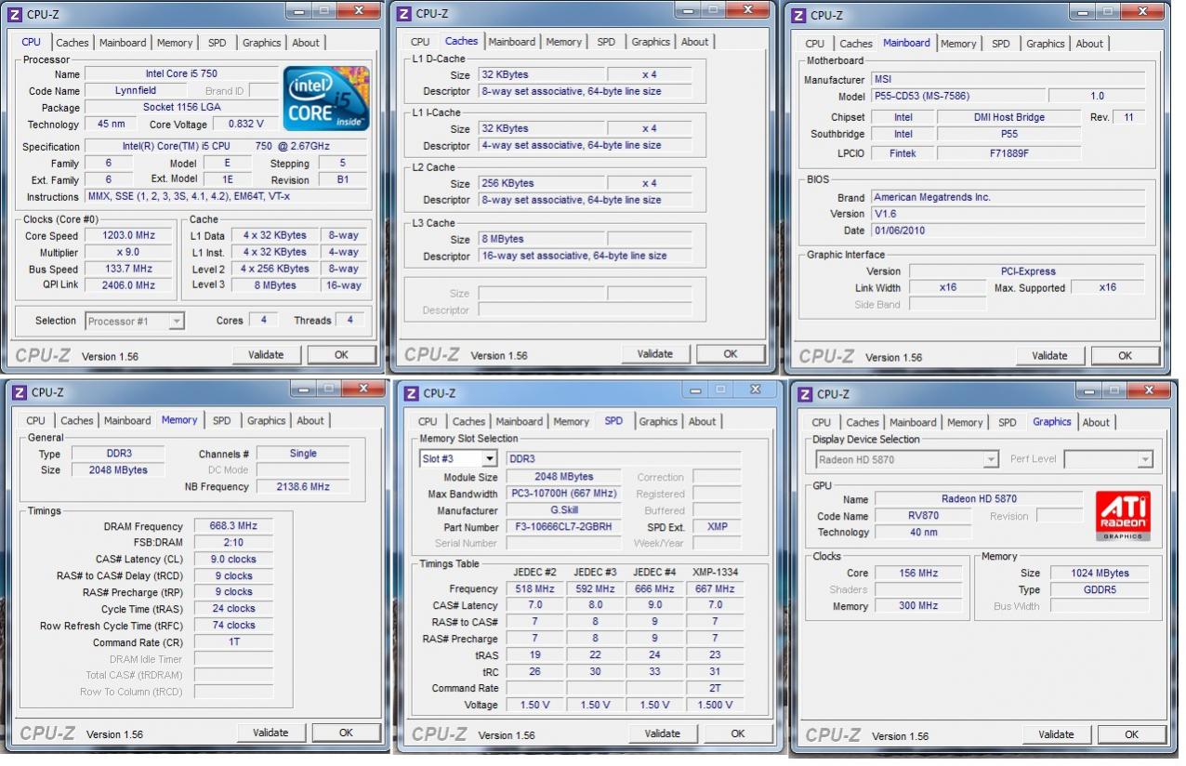Viewport: 1186px width, 766px height.
Task: Click the part number F3-10666CL7-2GBRH
Action: click(564, 527)
